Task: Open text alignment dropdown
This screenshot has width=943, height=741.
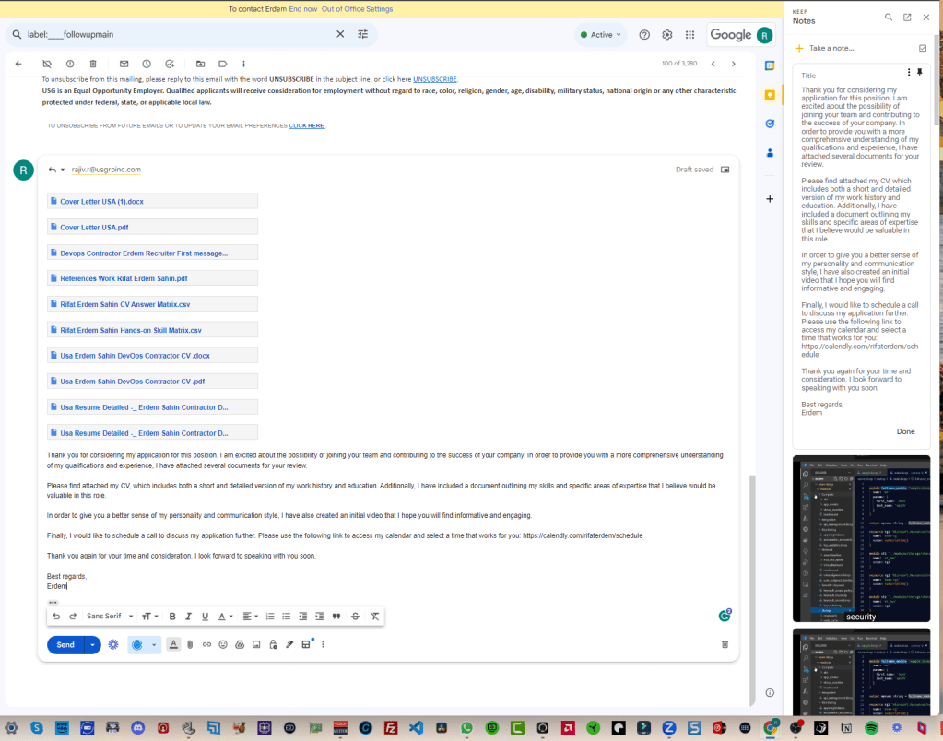Action: coord(250,616)
